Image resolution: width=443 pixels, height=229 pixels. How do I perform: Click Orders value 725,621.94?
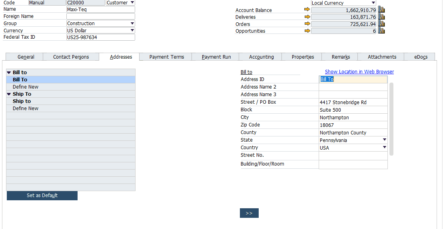tap(343, 24)
